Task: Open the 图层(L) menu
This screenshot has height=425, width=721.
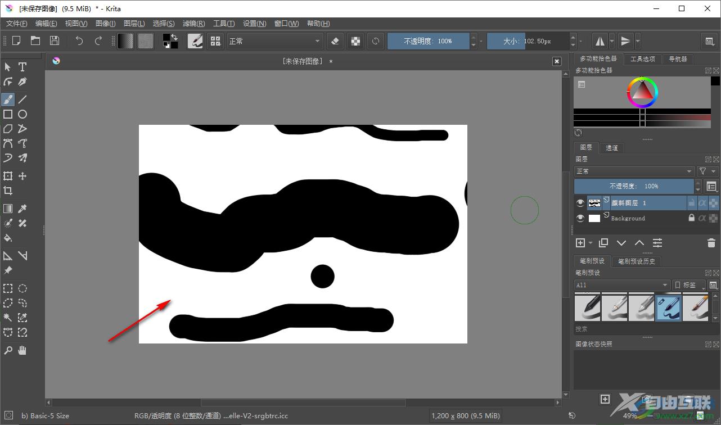Action: [134, 24]
